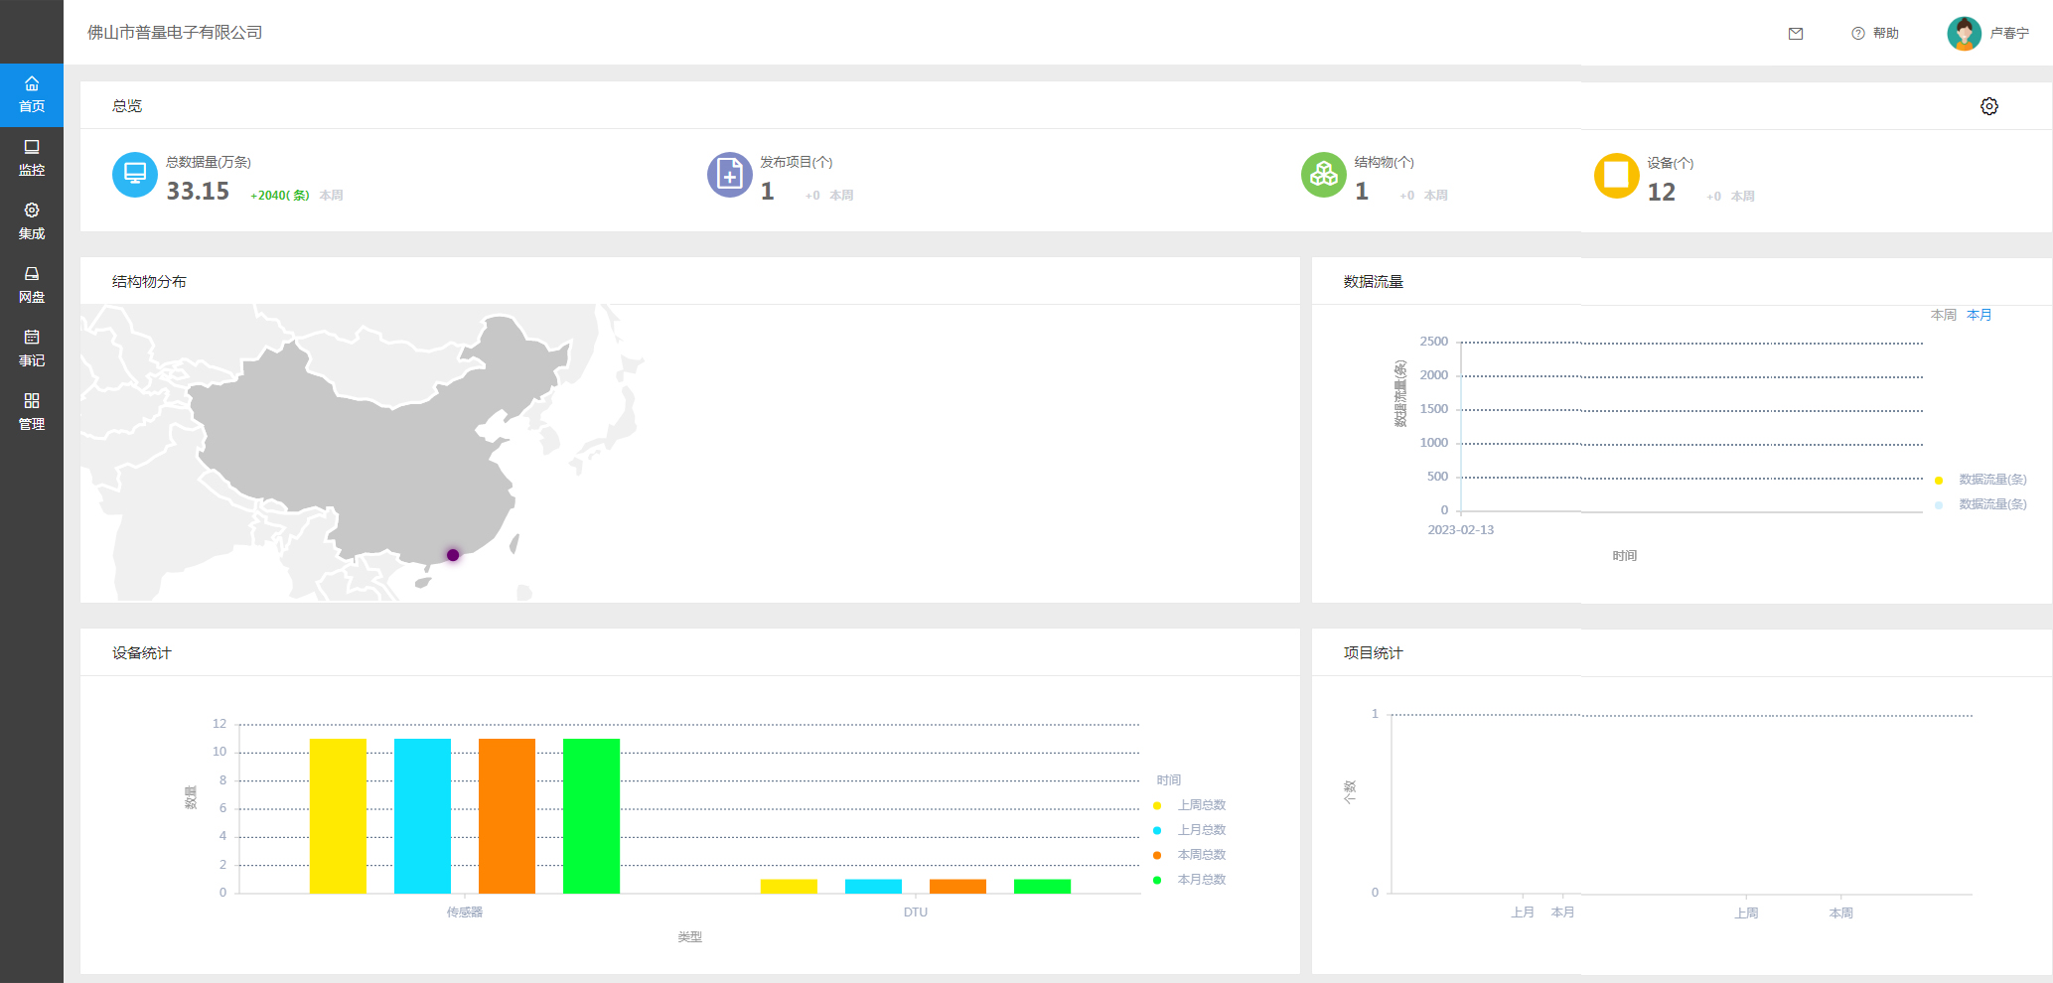Click the blue total data monitor icon
The height and width of the screenshot is (983, 2053).
coord(135,175)
